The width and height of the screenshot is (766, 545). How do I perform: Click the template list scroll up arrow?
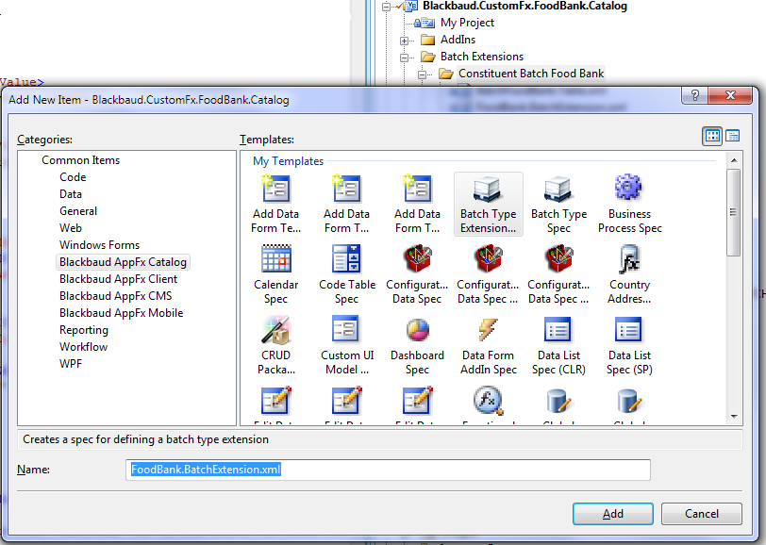(734, 160)
